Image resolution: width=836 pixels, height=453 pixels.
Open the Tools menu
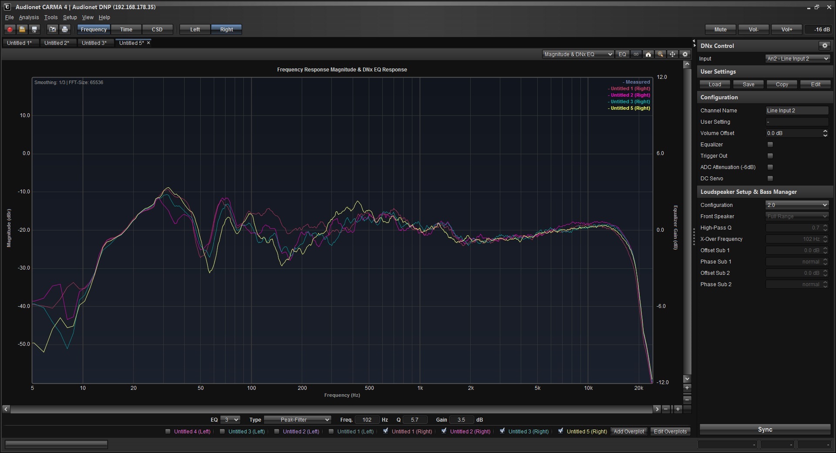click(x=51, y=17)
